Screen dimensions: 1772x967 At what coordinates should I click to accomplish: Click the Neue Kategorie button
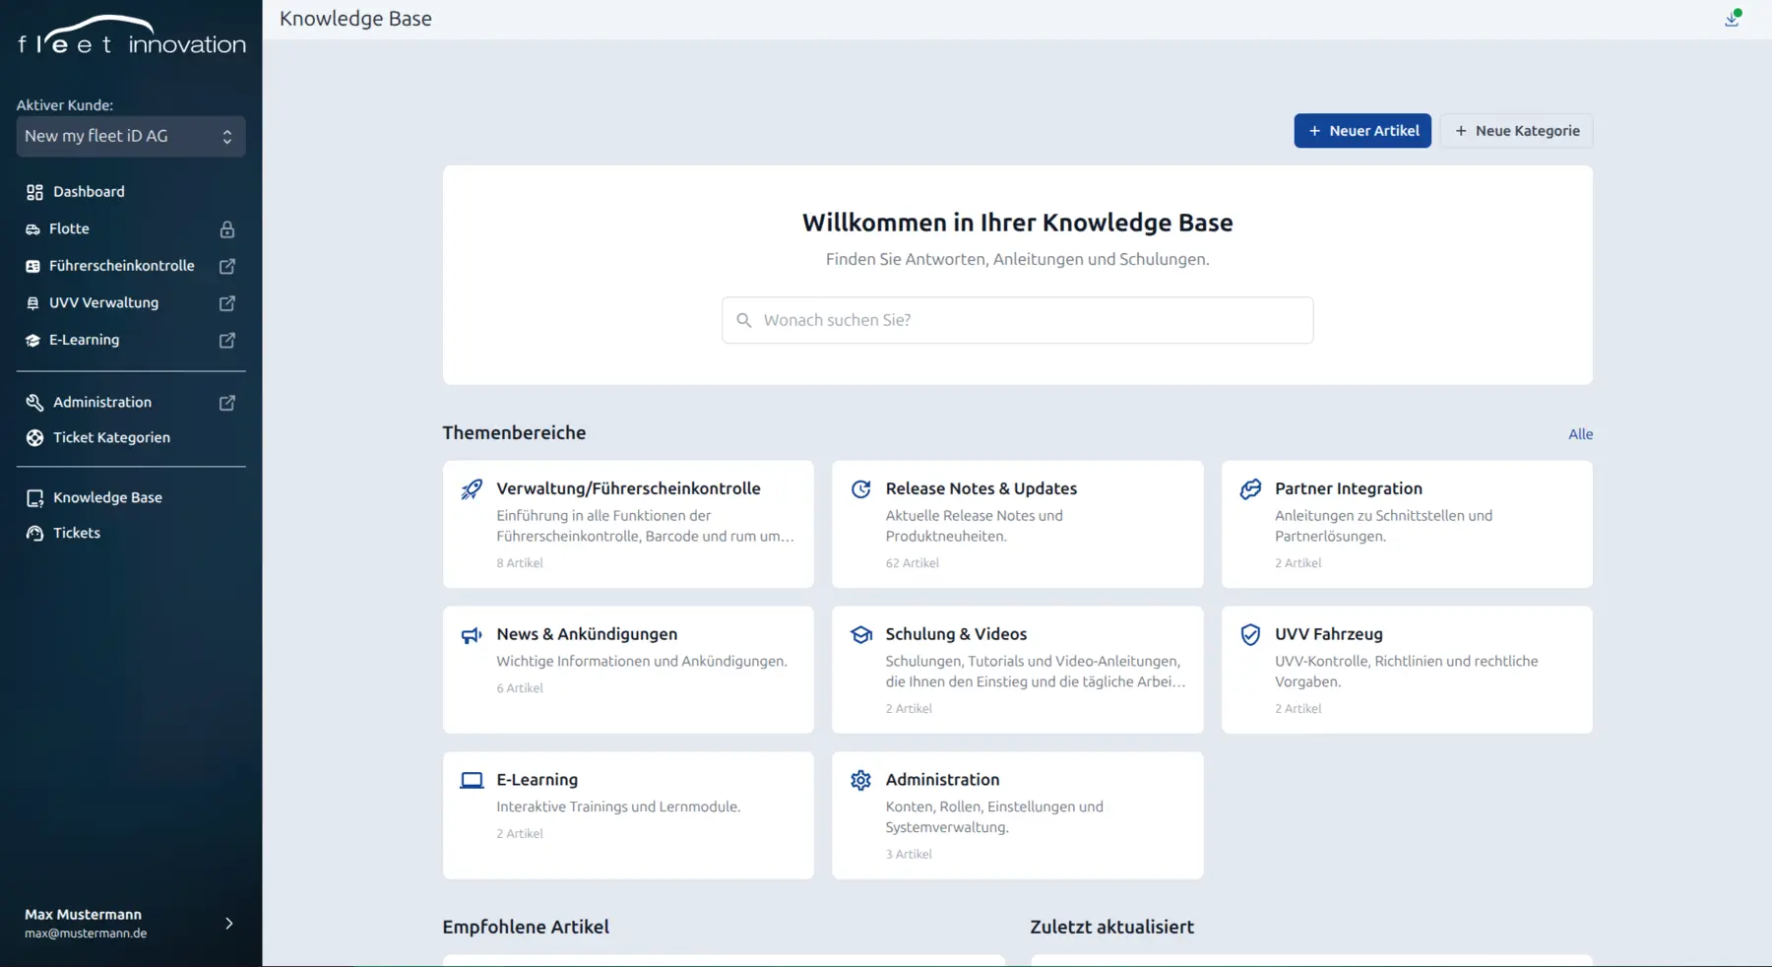point(1516,131)
